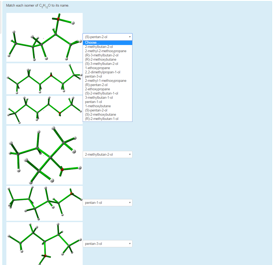Viewport: 280px width, 265px height.
Task: Pick "(R)-2-methylbutan-1-ol", the last option
Action: tap(103, 119)
